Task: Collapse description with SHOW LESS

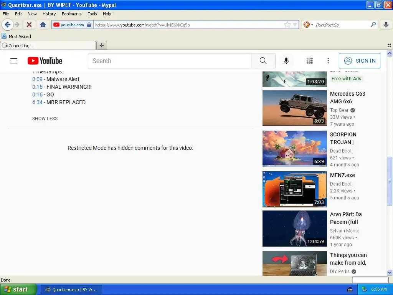Action: 45,119
